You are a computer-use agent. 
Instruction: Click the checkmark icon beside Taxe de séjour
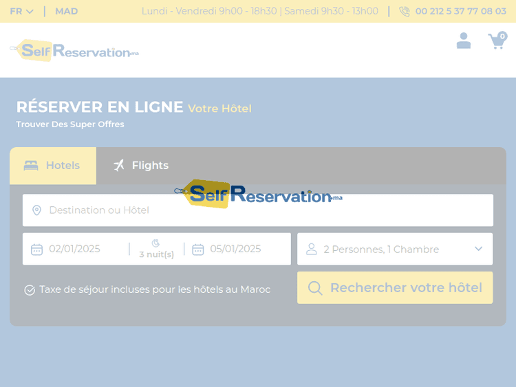(30, 290)
